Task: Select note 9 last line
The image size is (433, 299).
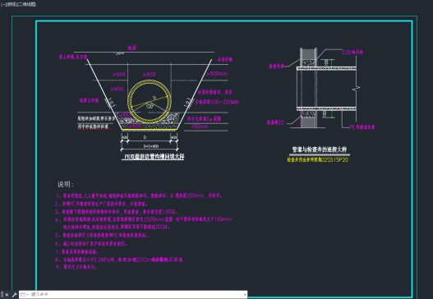Action: (x=76, y=267)
